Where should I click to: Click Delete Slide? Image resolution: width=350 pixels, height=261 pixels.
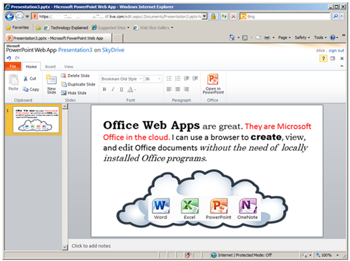click(75, 76)
